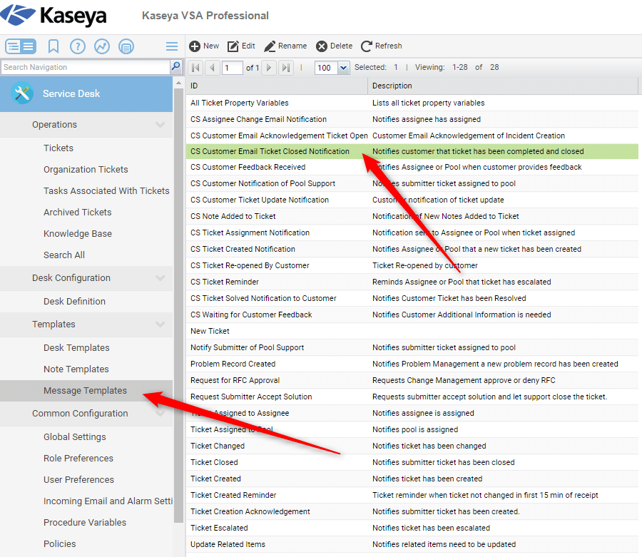Screen dimensions: 642x557
Task: Open the help question mark icon
Action: click(x=78, y=46)
